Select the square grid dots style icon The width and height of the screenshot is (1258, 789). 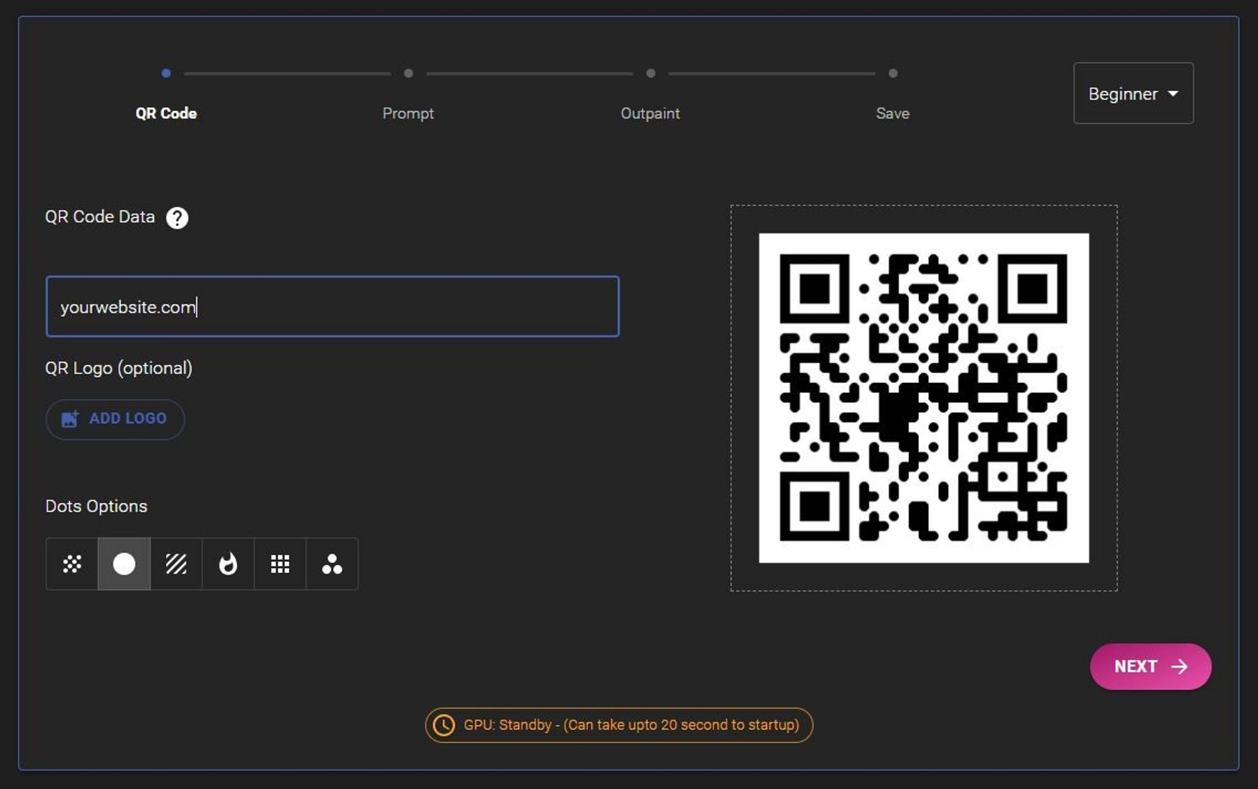[279, 564]
